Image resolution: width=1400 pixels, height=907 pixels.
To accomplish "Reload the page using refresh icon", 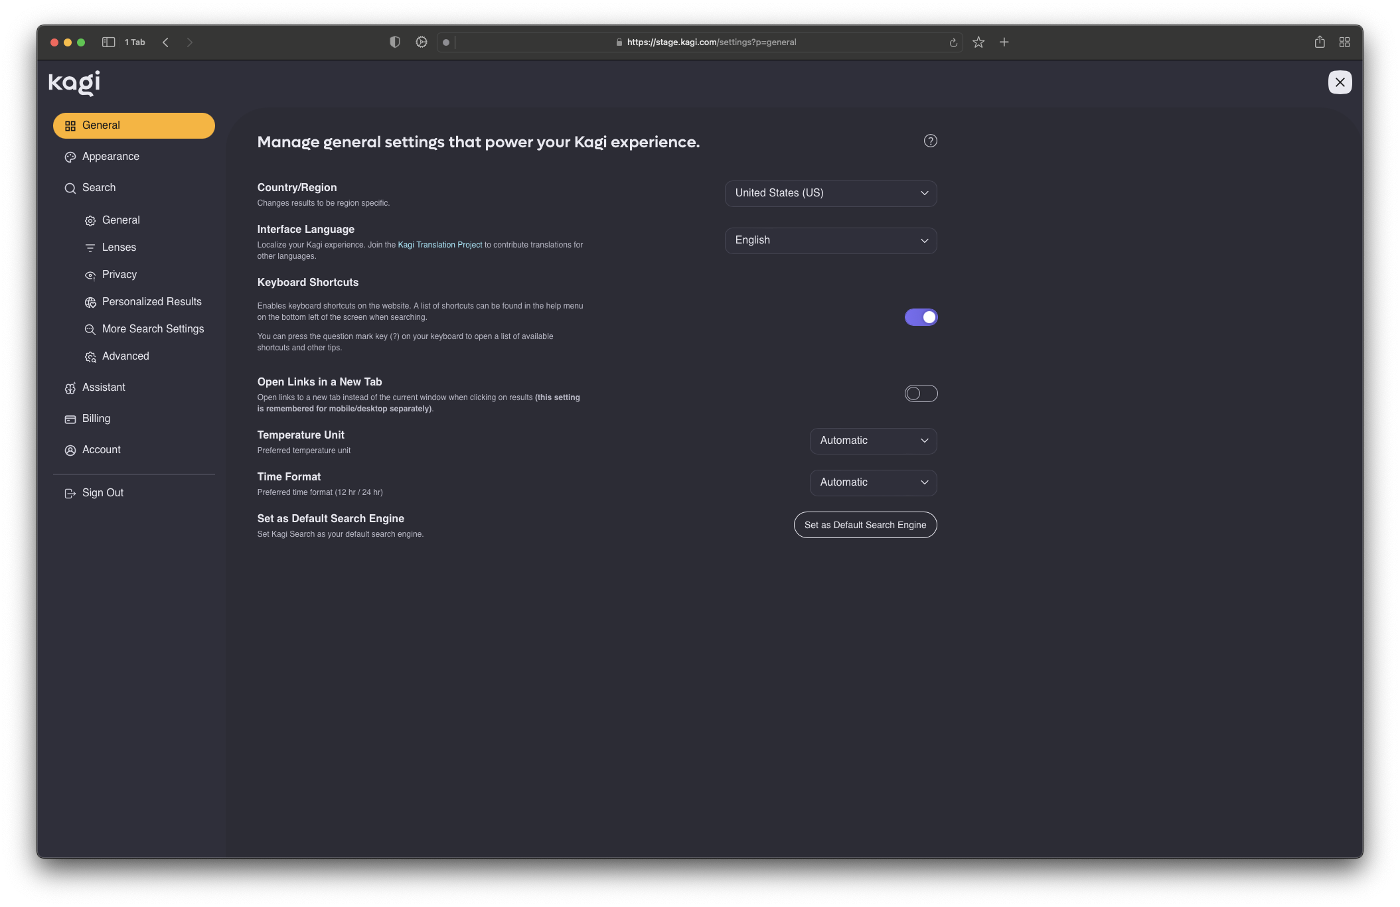I will (x=953, y=42).
